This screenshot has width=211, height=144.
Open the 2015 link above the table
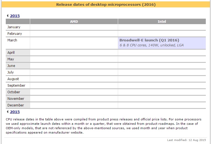click(15, 16)
